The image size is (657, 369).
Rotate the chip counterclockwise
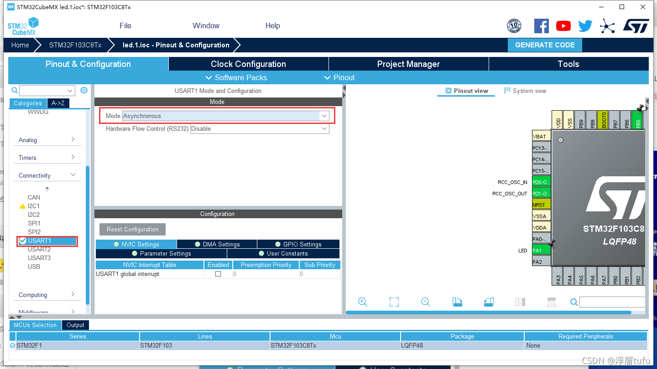click(489, 302)
